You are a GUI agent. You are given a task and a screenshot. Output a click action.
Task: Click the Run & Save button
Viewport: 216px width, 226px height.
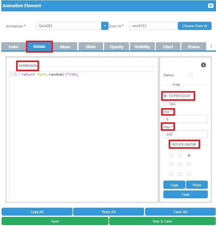pos(162,221)
